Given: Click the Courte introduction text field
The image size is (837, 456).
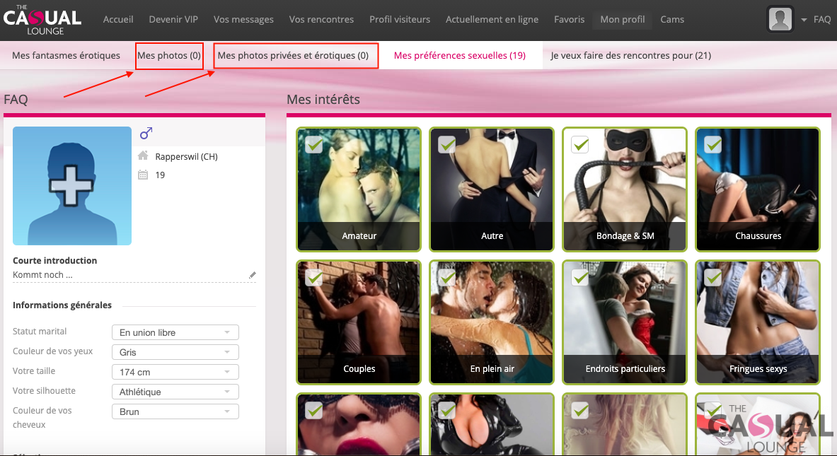Looking at the screenshot, I should [x=134, y=275].
